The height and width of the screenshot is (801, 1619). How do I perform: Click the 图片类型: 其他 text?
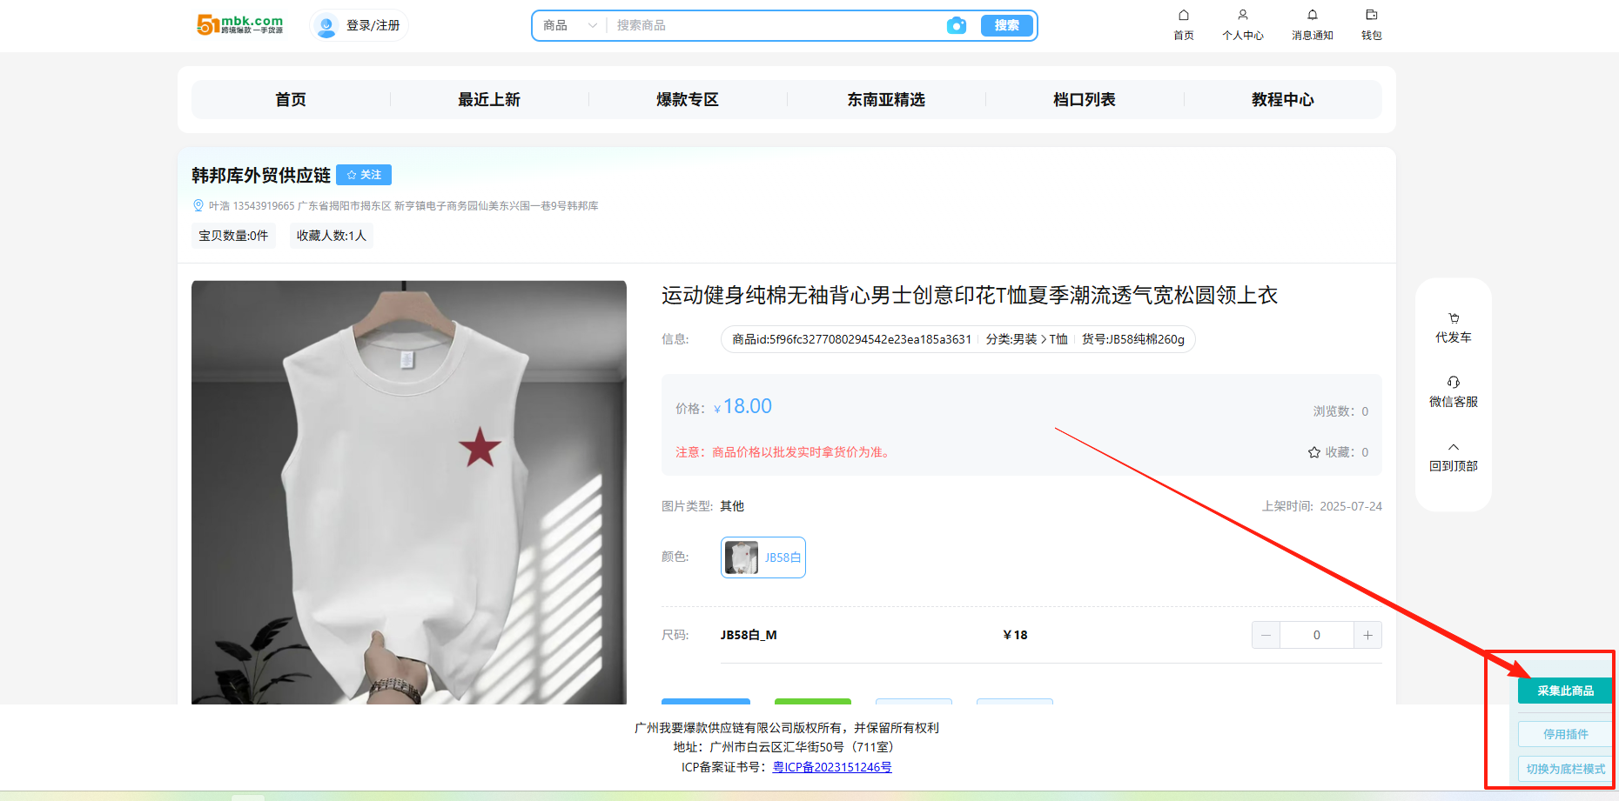[703, 506]
